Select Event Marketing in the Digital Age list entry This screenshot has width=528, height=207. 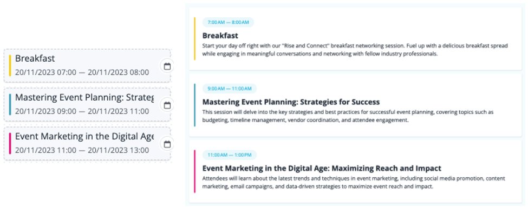(87, 143)
